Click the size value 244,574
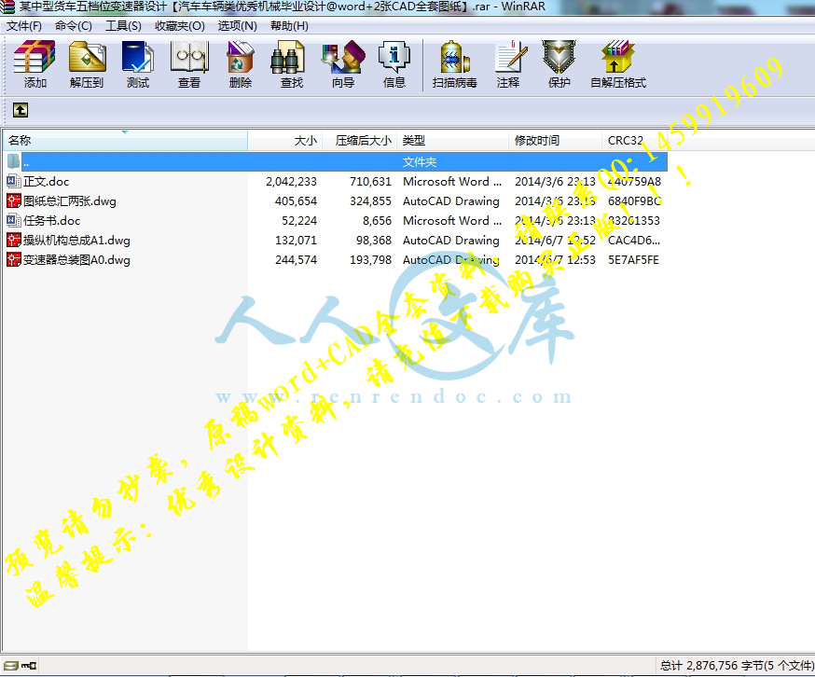815x677 pixels. [x=296, y=259]
